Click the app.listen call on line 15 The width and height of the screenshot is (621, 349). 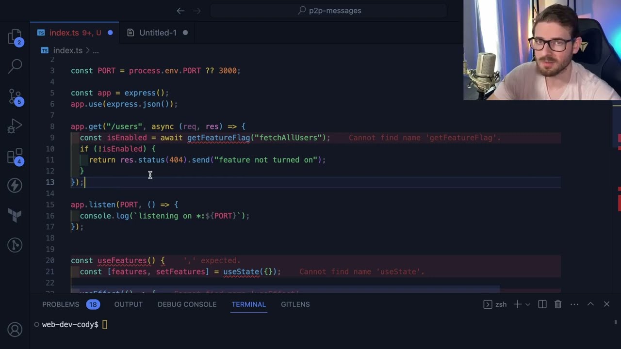[x=93, y=205]
